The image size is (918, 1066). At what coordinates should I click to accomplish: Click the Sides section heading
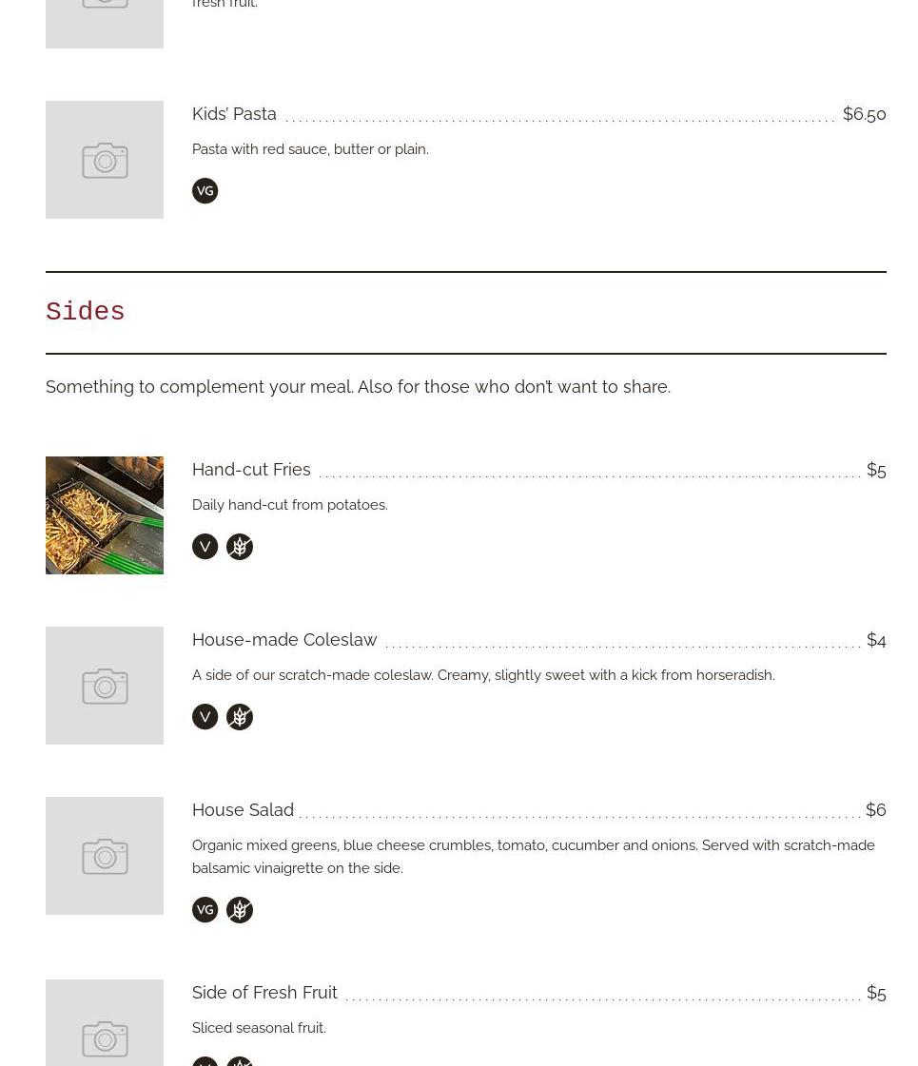[x=86, y=312]
